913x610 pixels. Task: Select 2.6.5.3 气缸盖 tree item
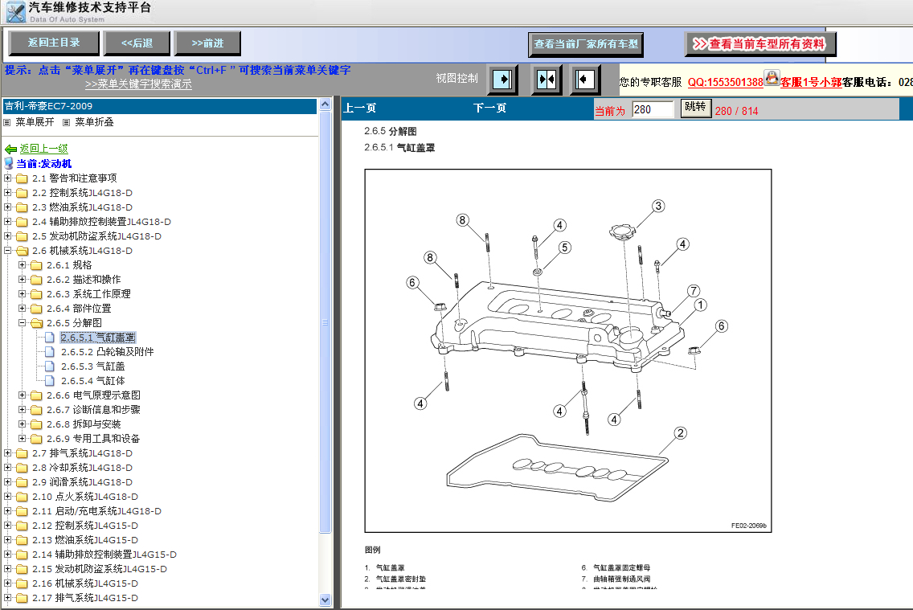(x=93, y=366)
